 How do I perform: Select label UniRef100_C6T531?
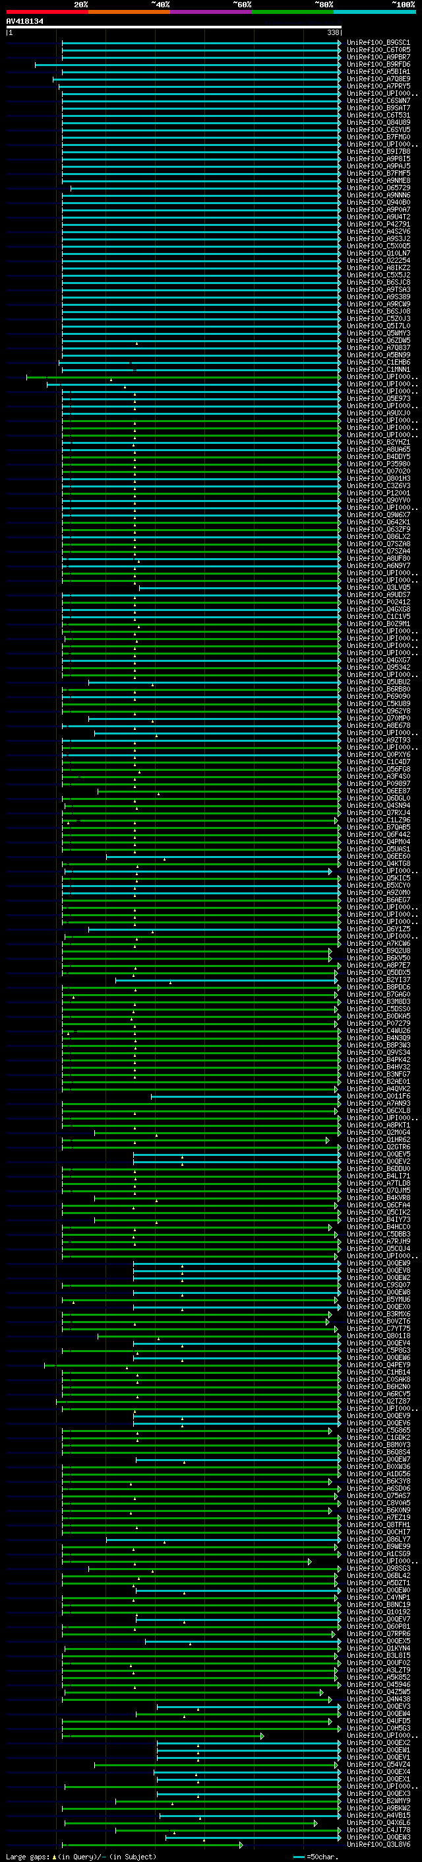click(378, 115)
